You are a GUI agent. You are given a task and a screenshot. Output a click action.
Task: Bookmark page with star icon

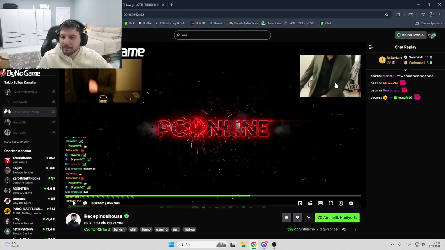tap(387, 15)
